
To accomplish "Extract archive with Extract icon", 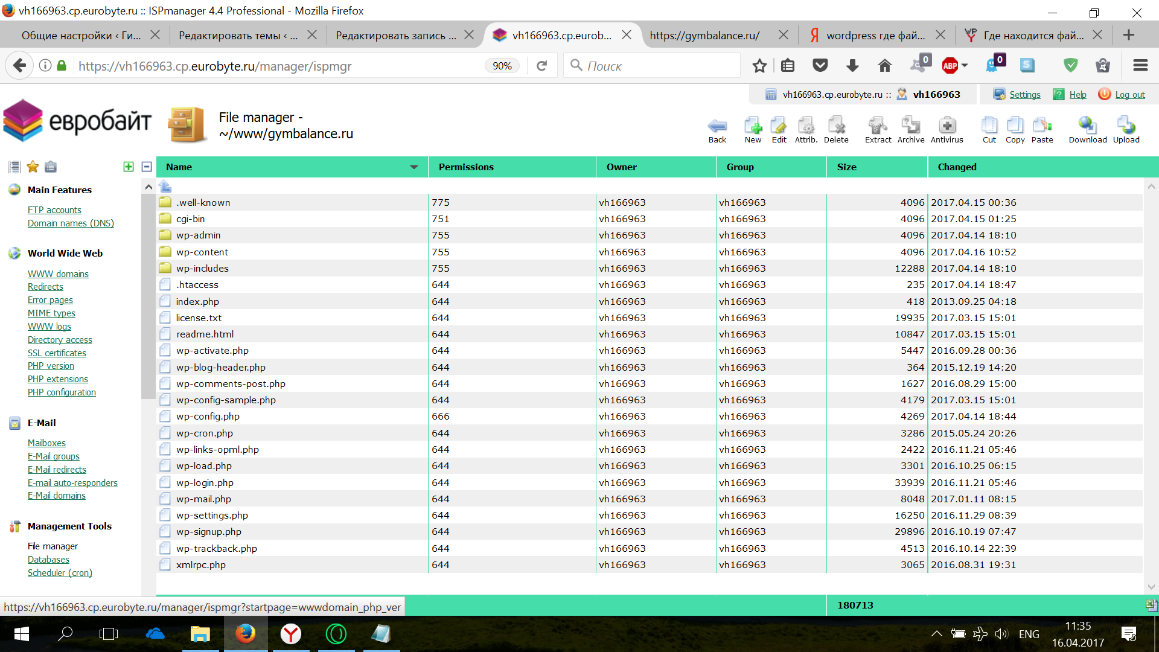I will point(878,130).
